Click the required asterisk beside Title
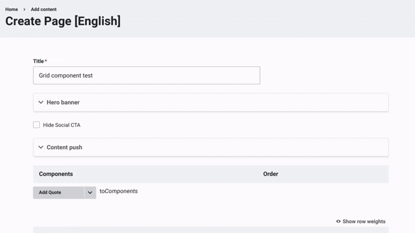Viewport: 415px width, 233px height. [x=46, y=61]
